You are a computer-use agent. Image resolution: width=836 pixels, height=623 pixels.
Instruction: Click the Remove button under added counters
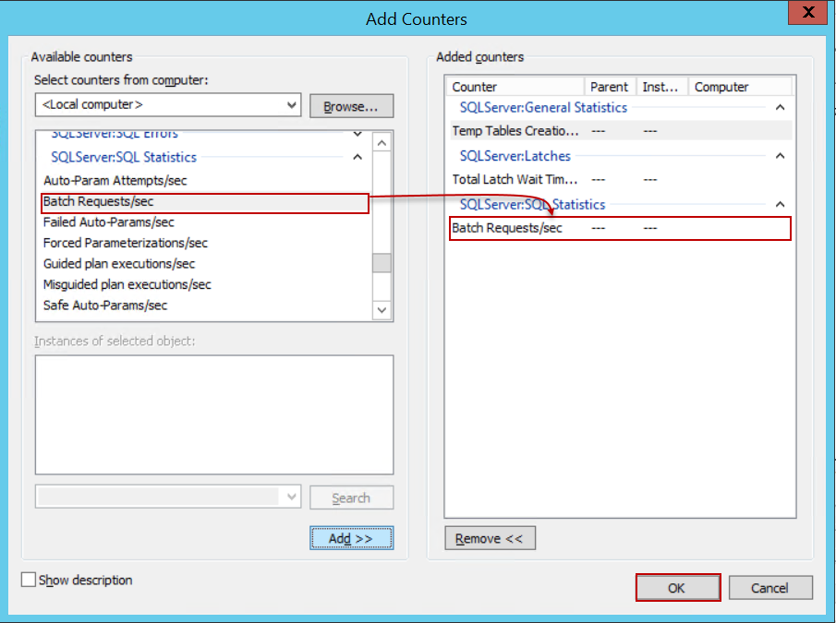[490, 537]
